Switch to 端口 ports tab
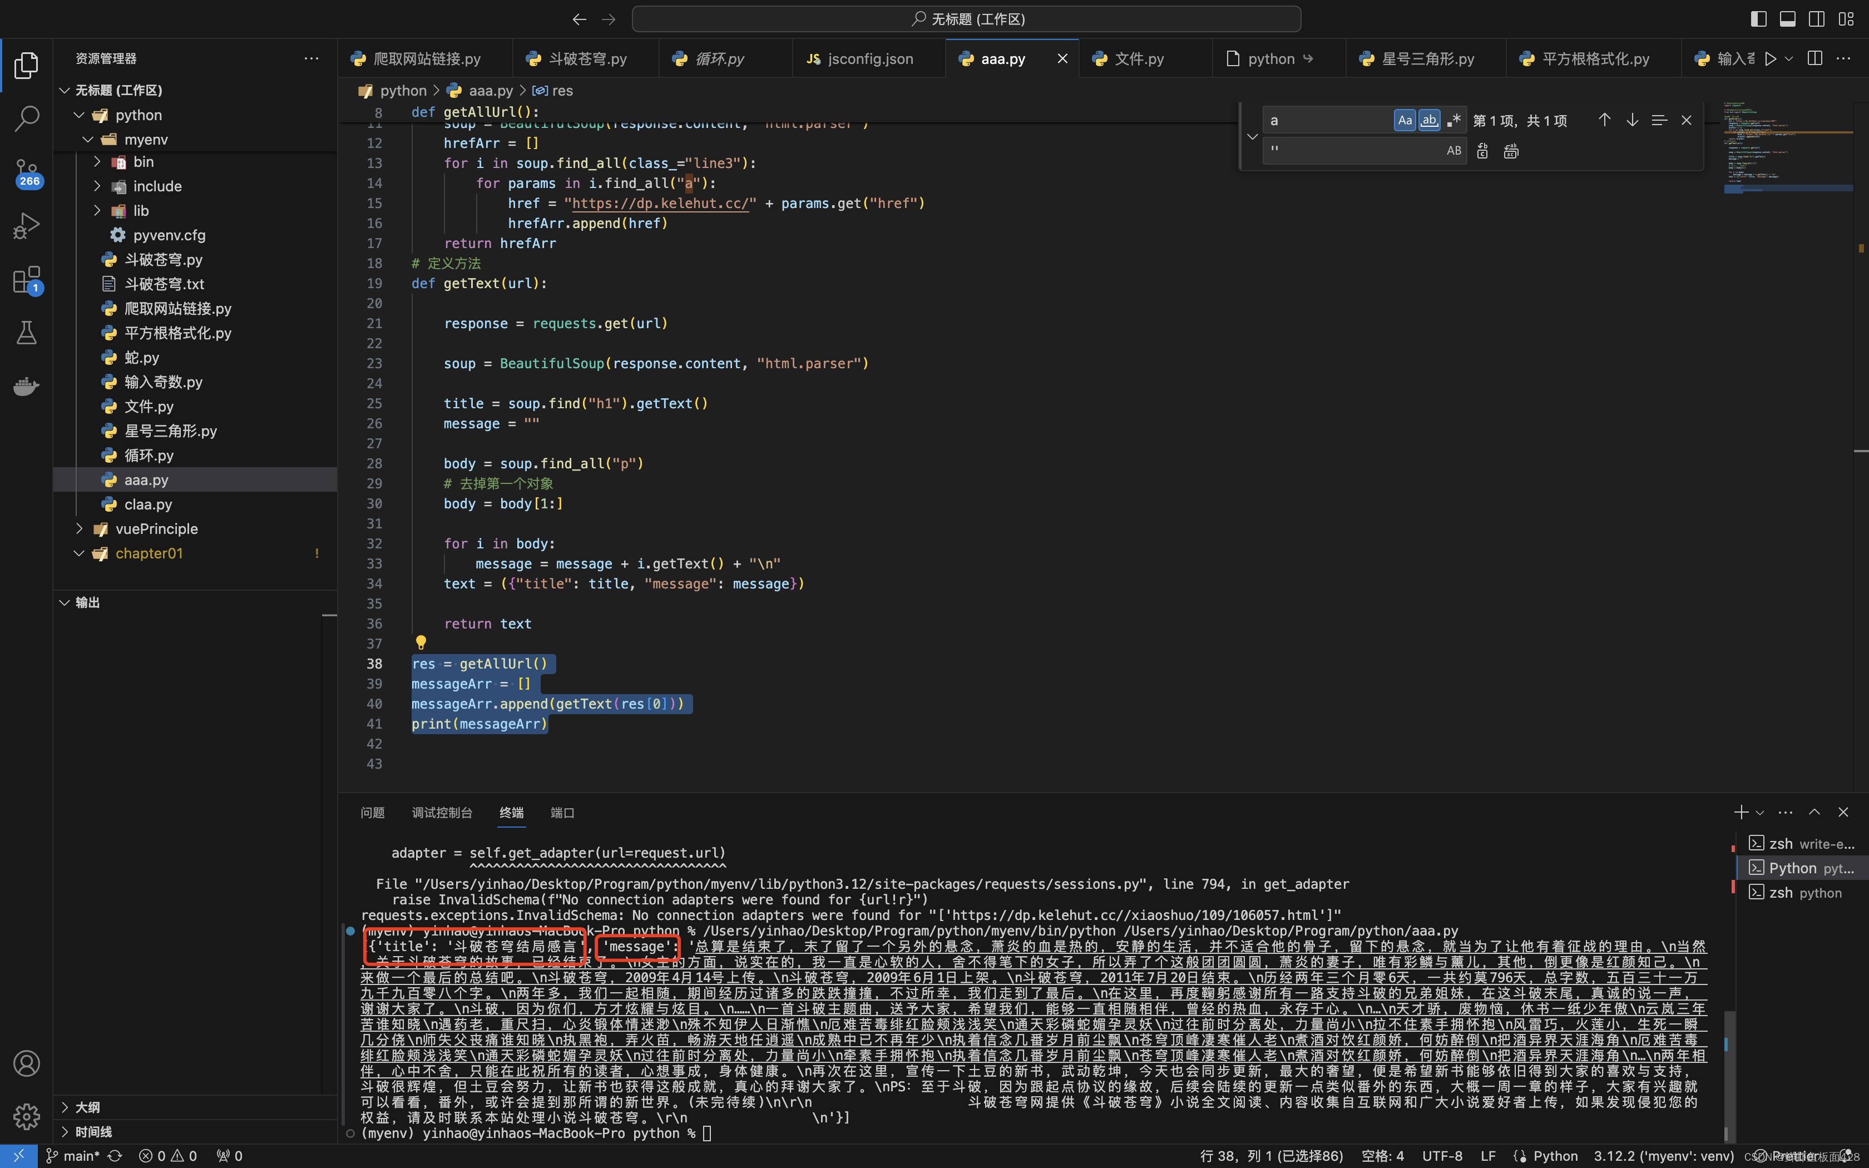1869x1168 pixels. (562, 813)
